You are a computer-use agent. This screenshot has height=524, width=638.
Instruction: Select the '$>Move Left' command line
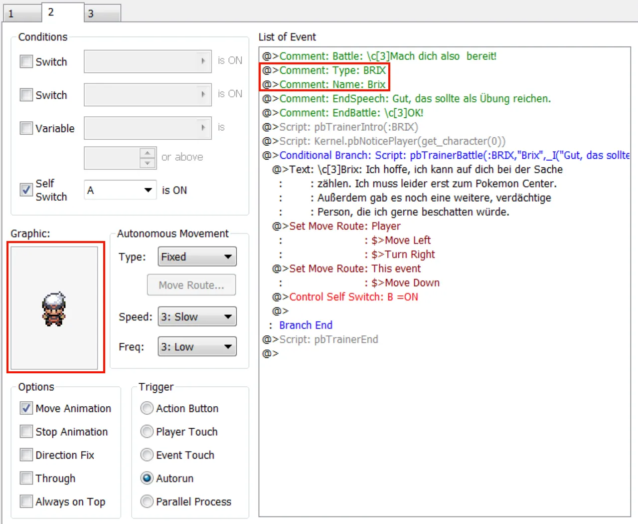tap(401, 240)
